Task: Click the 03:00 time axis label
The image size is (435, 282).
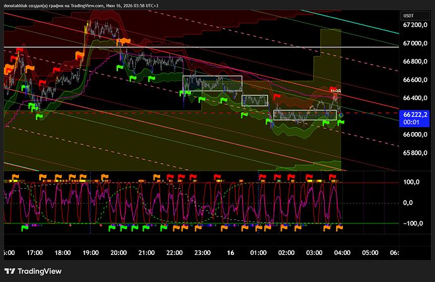Action: pyautogui.click(x=315, y=253)
